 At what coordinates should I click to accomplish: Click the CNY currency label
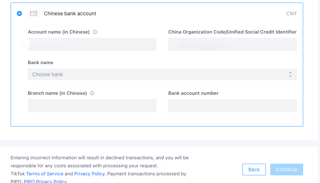click(291, 14)
